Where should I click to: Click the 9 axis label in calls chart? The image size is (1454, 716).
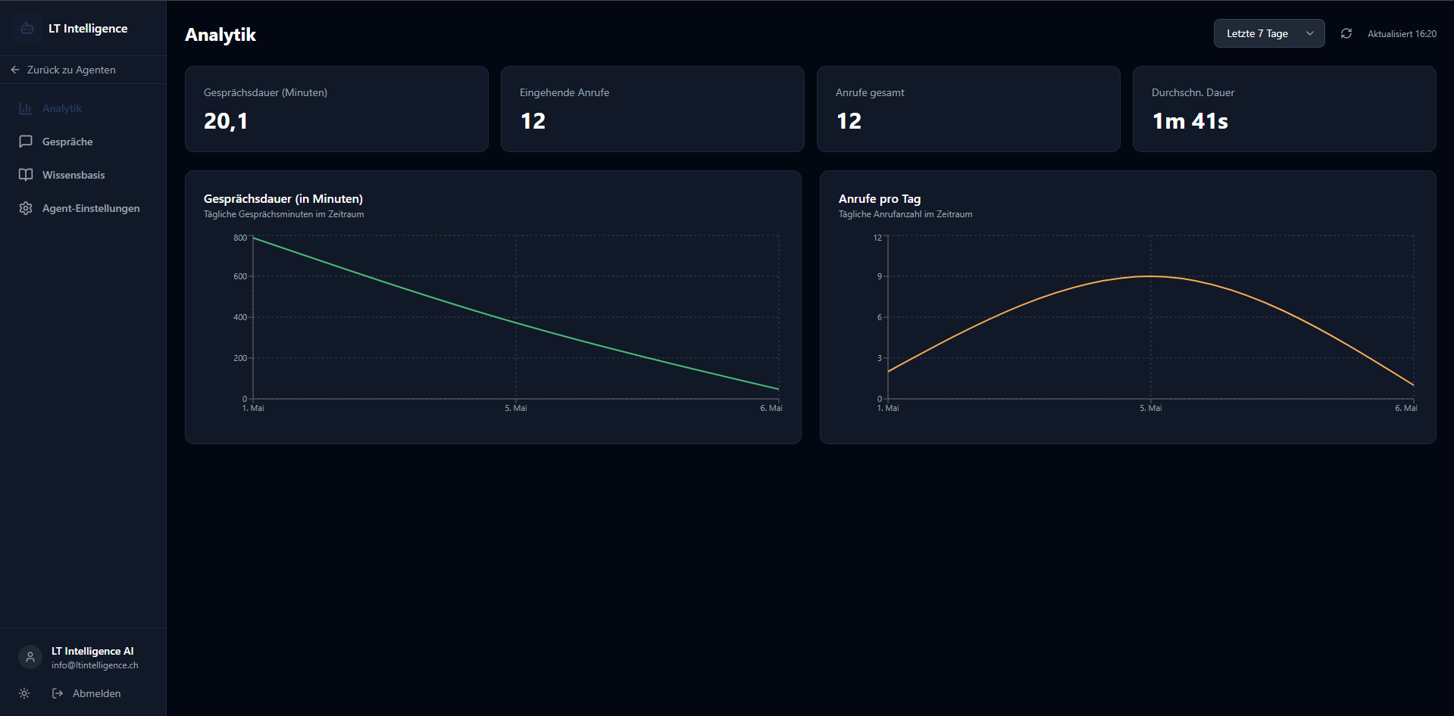pos(880,276)
